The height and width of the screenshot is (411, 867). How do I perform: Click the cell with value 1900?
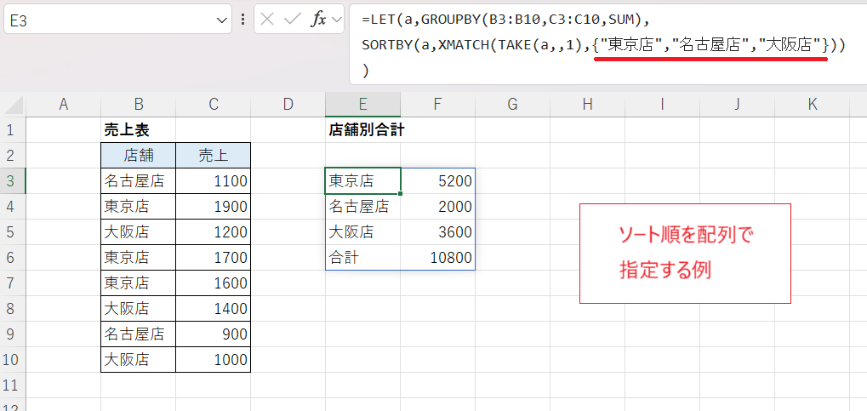click(x=214, y=206)
